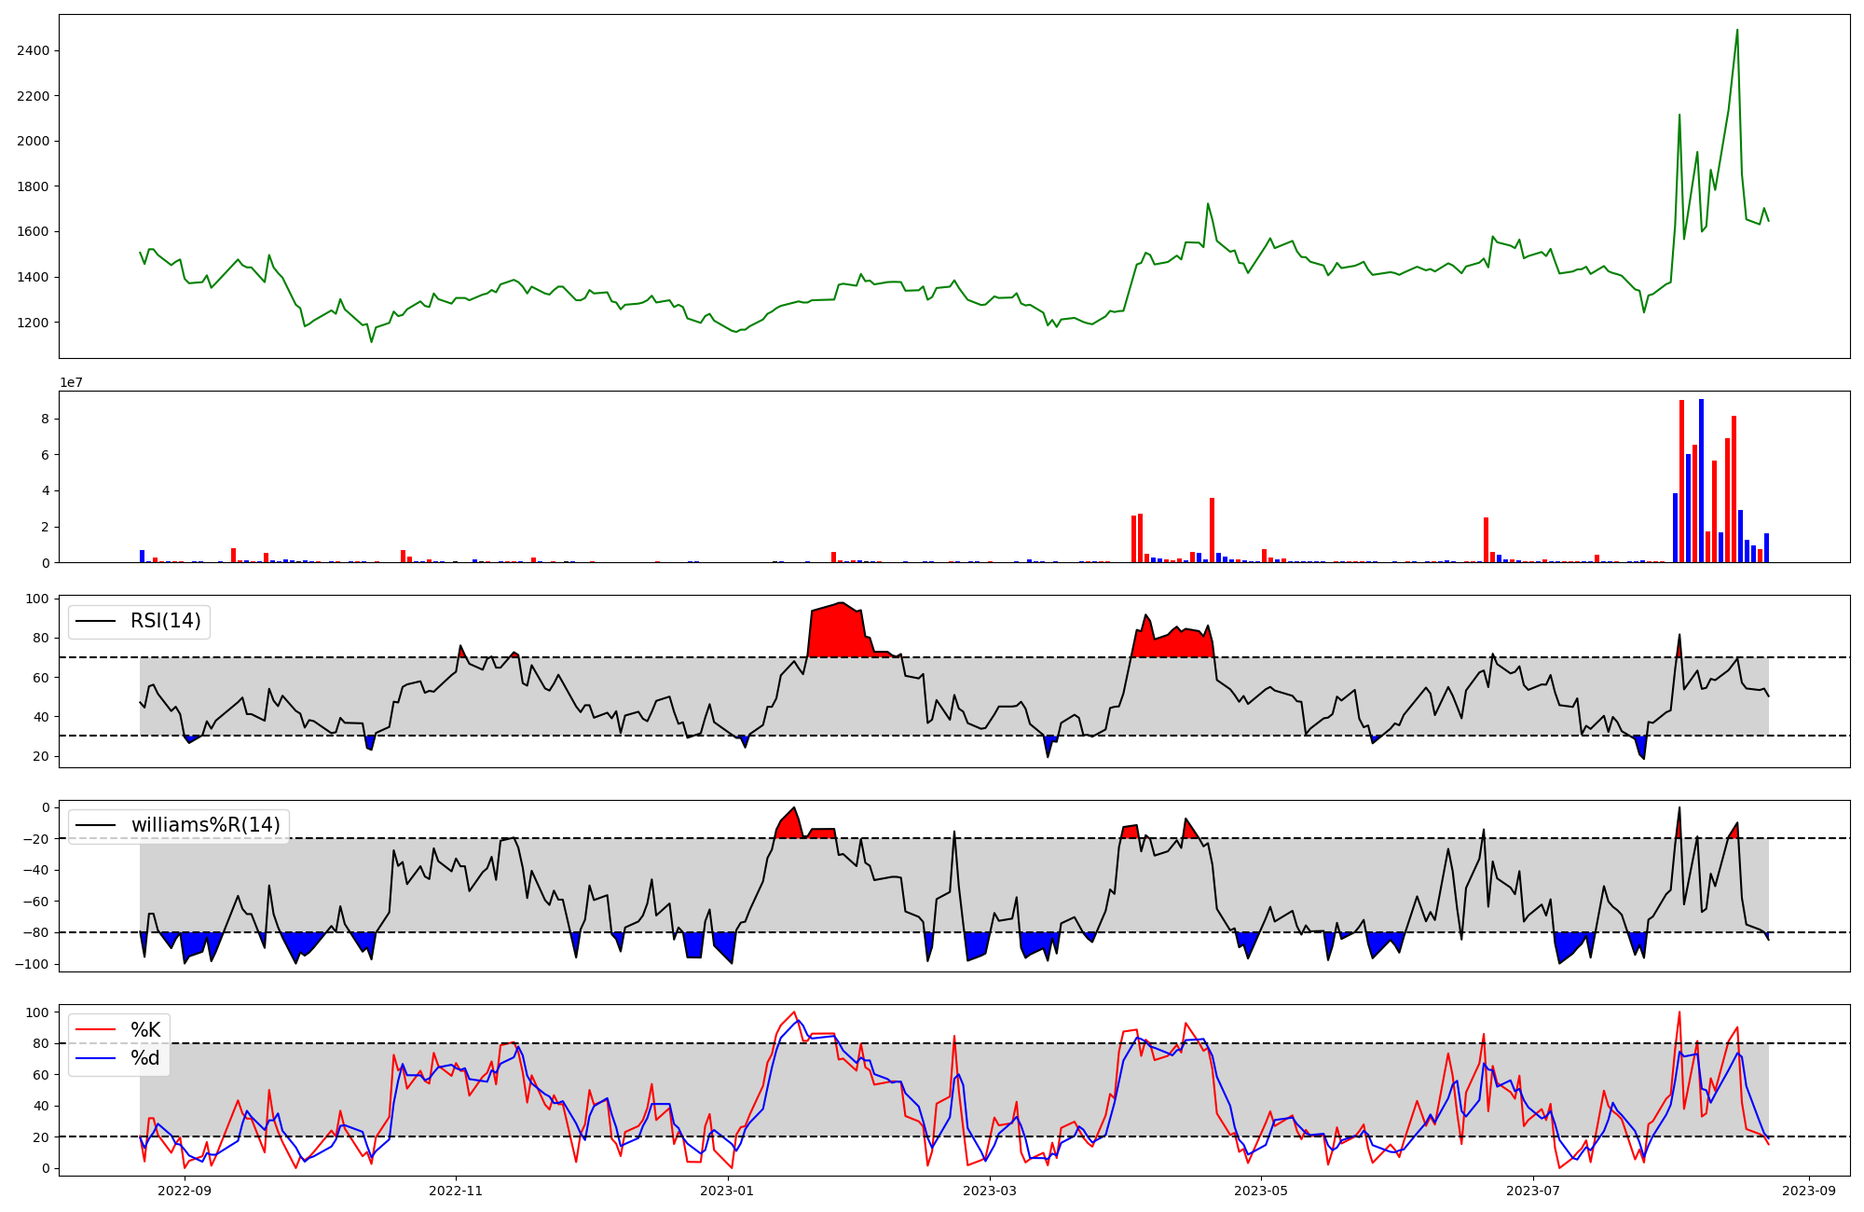Click the 2023-01 x-axis date label
1864x1212 pixels.
pos(727,1191)
